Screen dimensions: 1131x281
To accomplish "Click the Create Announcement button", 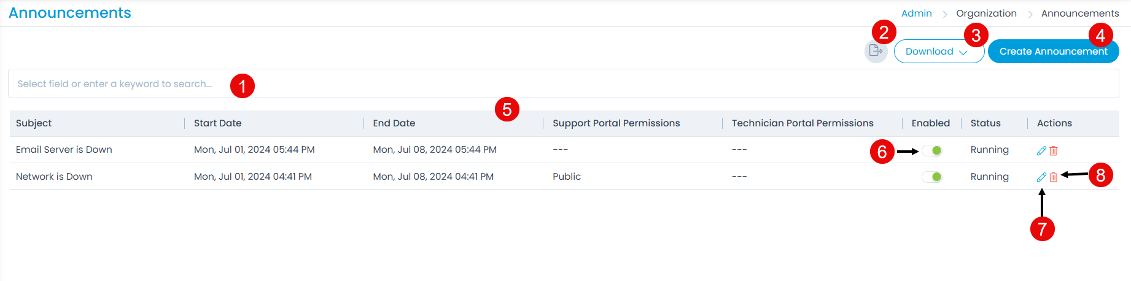I will click(1053, 52).
